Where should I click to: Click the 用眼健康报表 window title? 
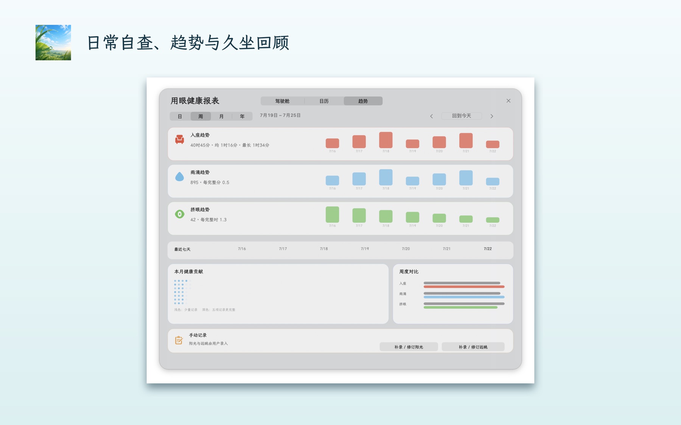pyautogui.click(x=195, y=101)
